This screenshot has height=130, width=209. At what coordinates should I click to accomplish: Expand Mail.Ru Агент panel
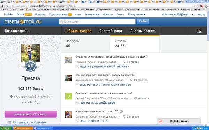coord(179,122)
